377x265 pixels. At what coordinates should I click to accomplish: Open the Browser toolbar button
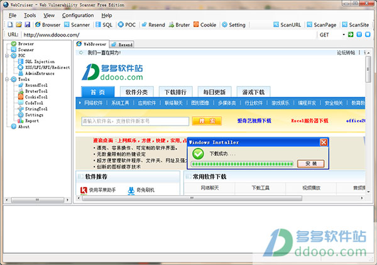point(48,24)
